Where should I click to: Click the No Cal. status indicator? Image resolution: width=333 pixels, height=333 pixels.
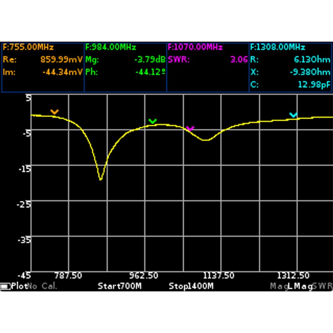coord(42,286)
